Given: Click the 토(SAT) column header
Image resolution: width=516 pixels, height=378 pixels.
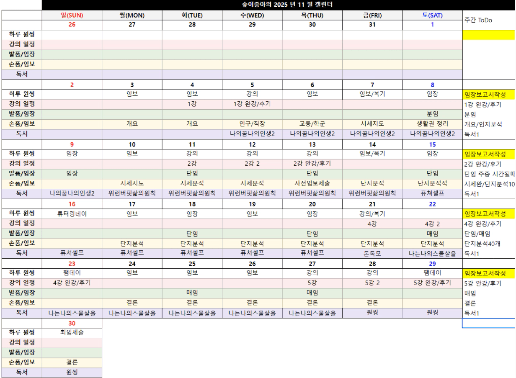Looking at the screenshot, I should click(x=432, y=15).
